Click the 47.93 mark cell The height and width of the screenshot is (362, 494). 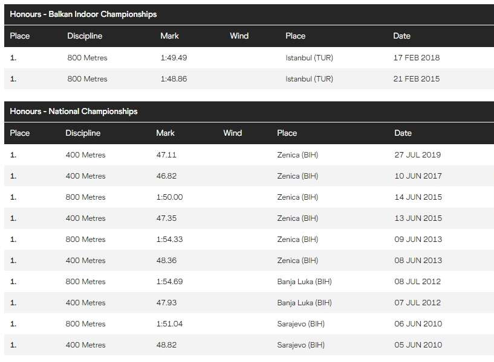point(166,303)
